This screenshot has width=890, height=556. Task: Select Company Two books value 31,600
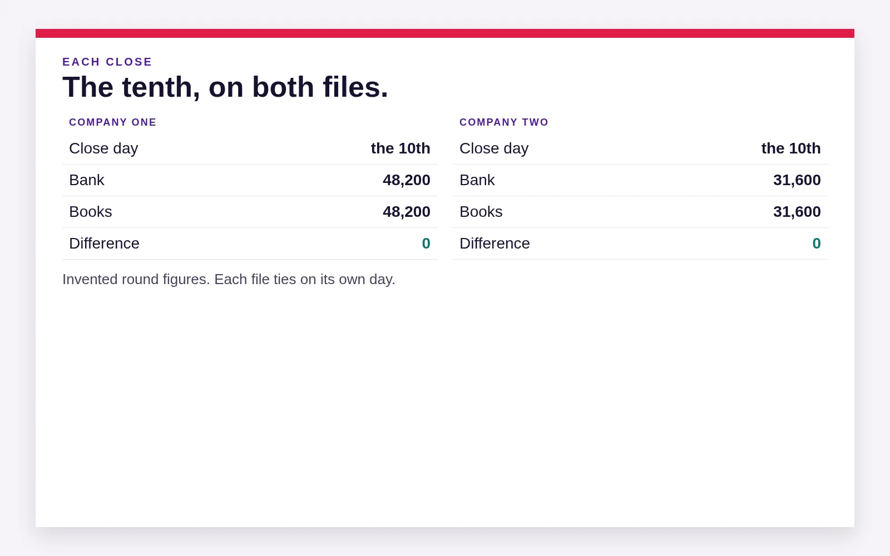tap(797, 212)
